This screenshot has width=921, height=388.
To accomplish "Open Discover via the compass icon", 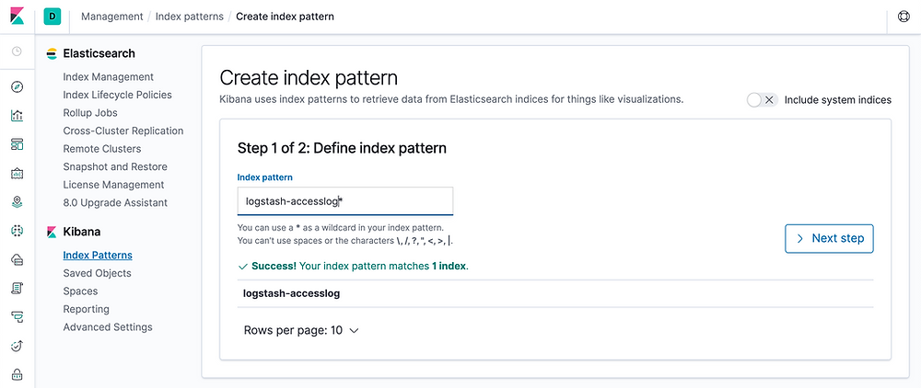I will pos(17,87).
